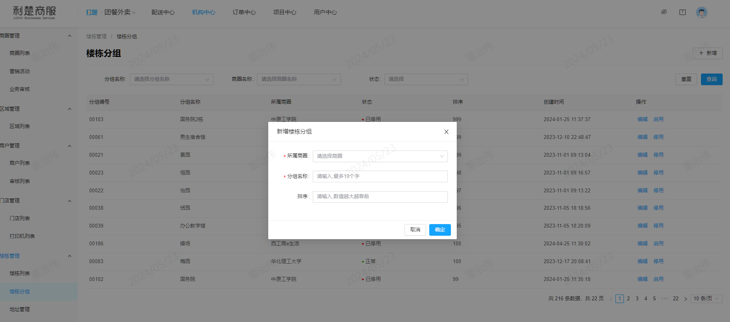Click 停用 for group 00083 梅园
Screen dimensions: 730x322
658,261
